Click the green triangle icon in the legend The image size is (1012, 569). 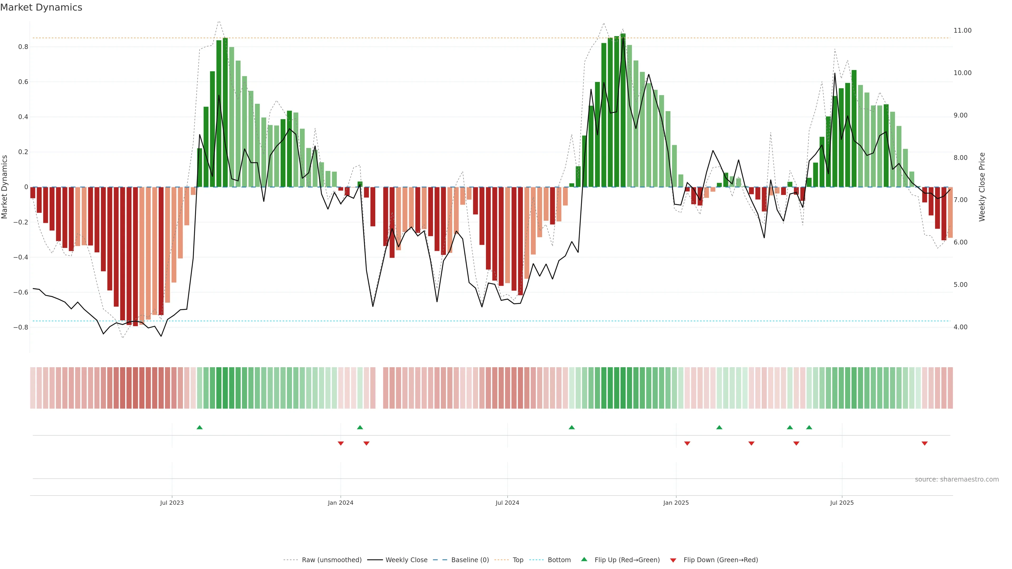[584, 559]
